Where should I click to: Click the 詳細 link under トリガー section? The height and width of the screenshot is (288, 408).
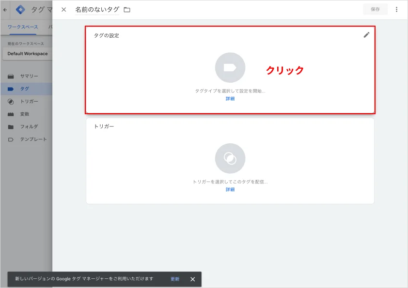230,189
